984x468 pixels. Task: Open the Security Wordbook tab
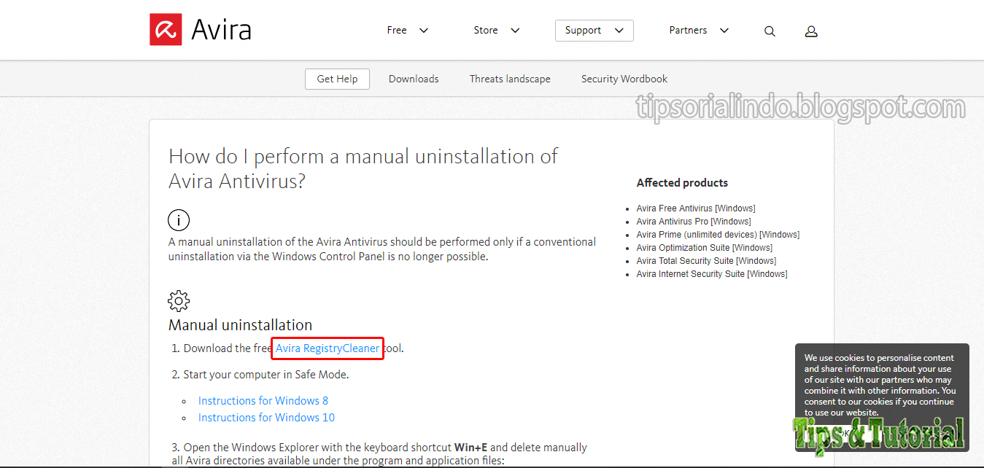624,79
